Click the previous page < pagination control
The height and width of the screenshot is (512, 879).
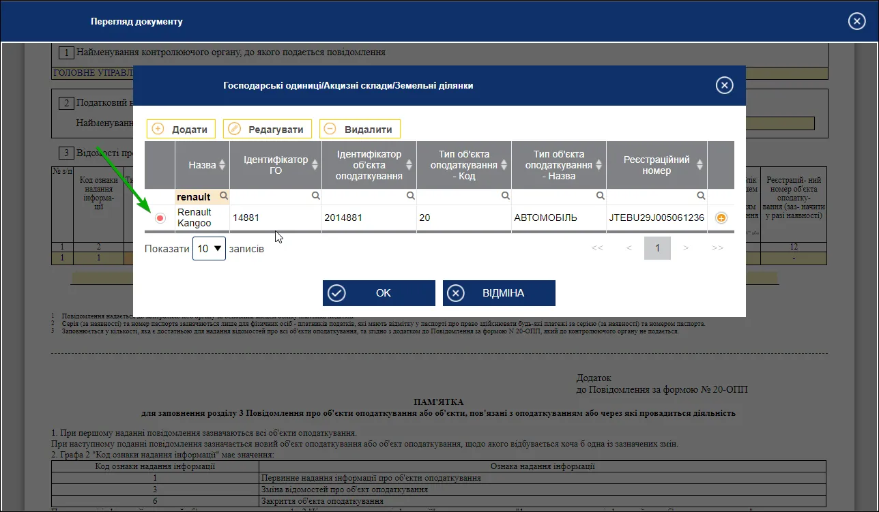(x=629, y=248)
